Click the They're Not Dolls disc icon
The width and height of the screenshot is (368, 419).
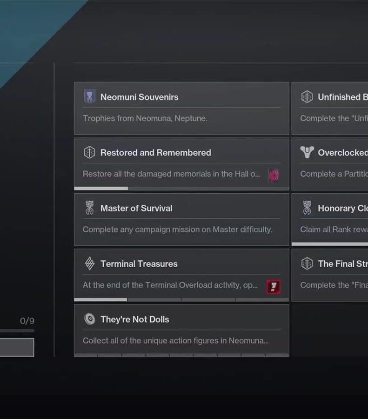89,319
